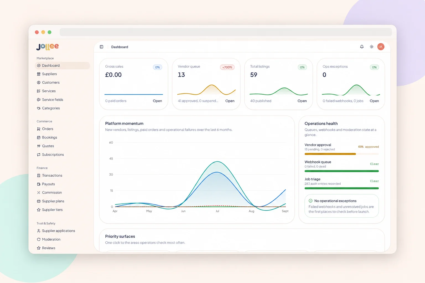The image size is (425, 283).
Task: Click the 59 total listings value
Action: pos(254,75)
